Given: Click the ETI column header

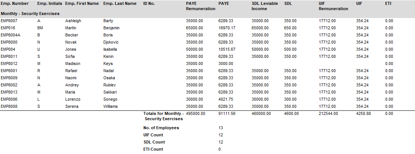Looking at the screenshot, I should [388, 3].
